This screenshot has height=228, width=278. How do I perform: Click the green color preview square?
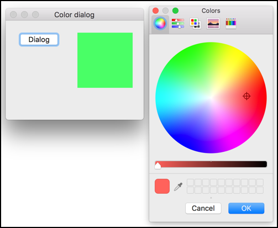point(105,60)
